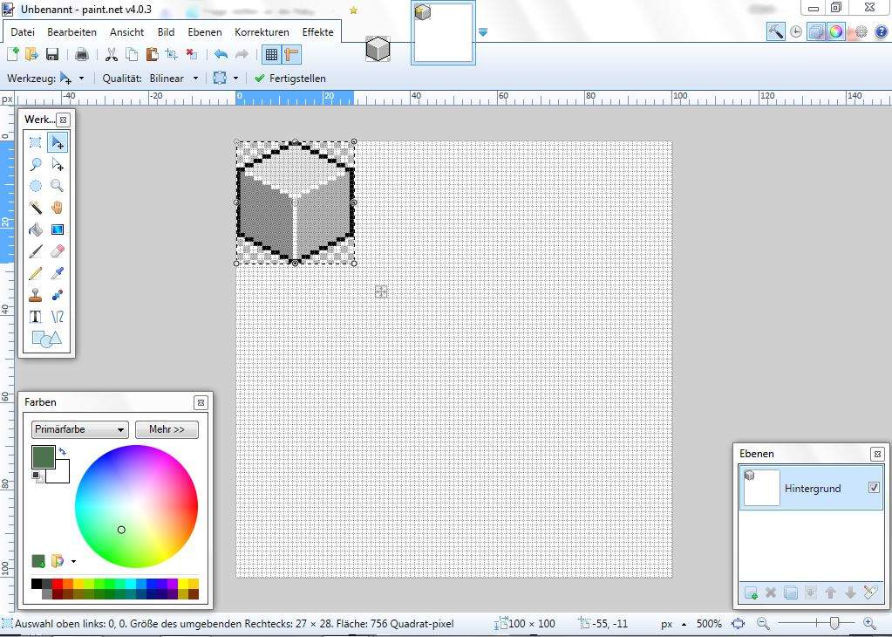Open the Ebenen menu
The height and width of the screenshot is (637, 892).
point(205,32)
